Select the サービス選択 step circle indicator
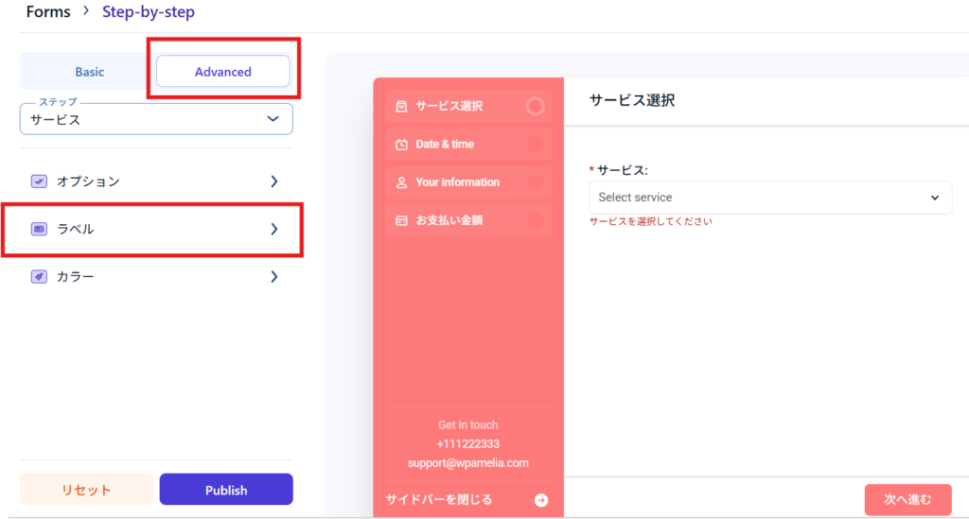This screenshot has height=519, width=969. coord(536,106)
